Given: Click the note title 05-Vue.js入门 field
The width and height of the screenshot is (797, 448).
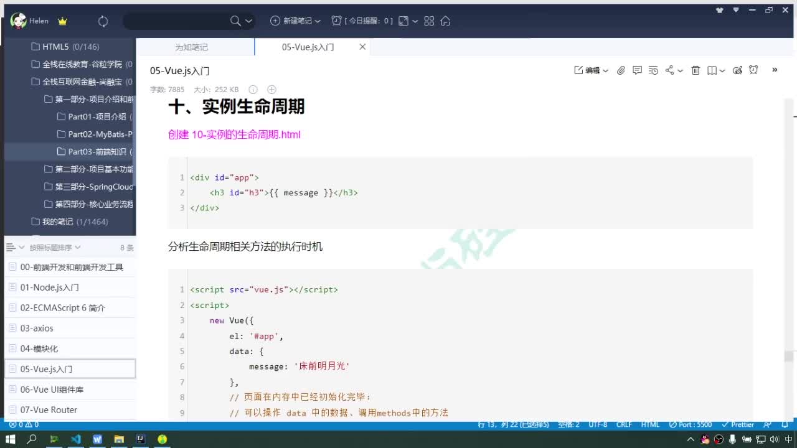Looking at the screenshot, I should (x=180, y=71).
